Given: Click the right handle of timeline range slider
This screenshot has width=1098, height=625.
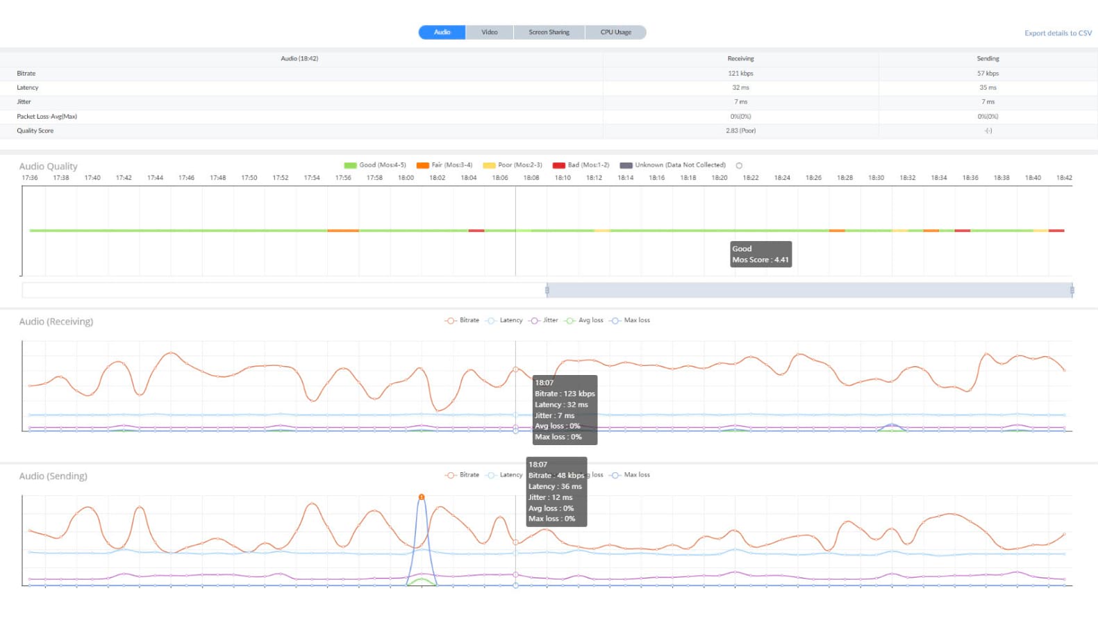Looking at the screenshot, I should [x=1072, y=290].
